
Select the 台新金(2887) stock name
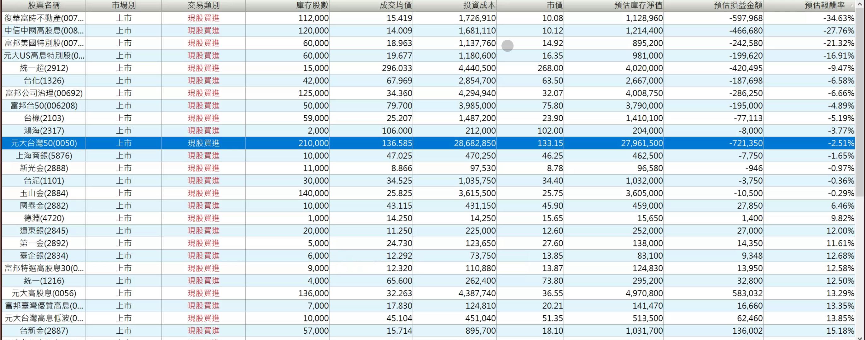[x=44, y=331]
